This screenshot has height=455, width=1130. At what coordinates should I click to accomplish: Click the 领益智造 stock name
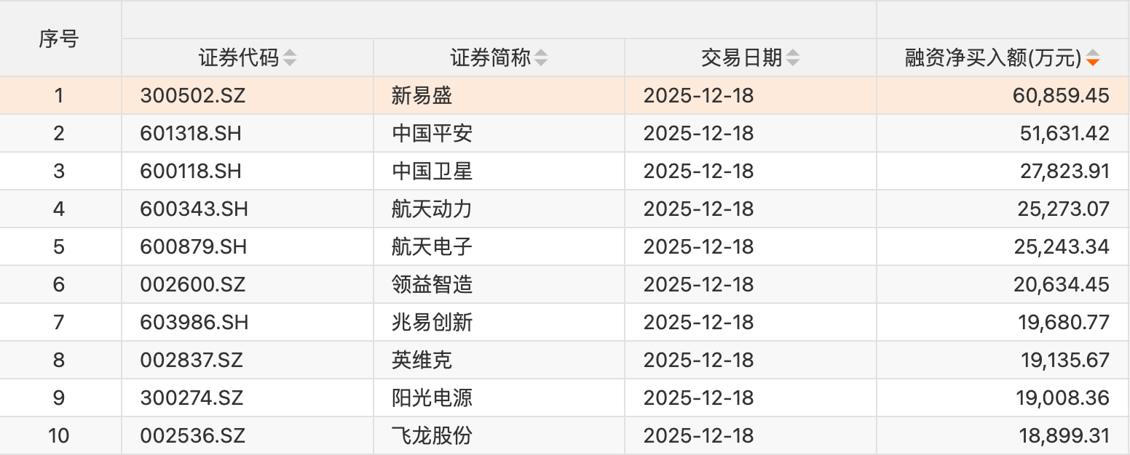point(432,285)
